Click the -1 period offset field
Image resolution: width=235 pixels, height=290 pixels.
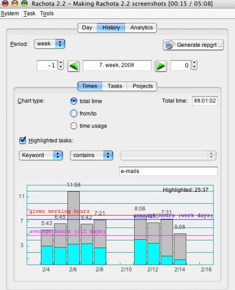[47, 65]
